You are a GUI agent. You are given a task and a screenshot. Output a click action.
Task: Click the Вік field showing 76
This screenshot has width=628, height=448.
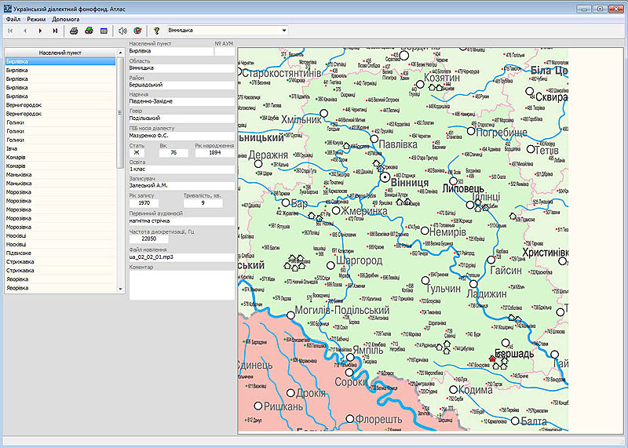click(x=173, y=152)
